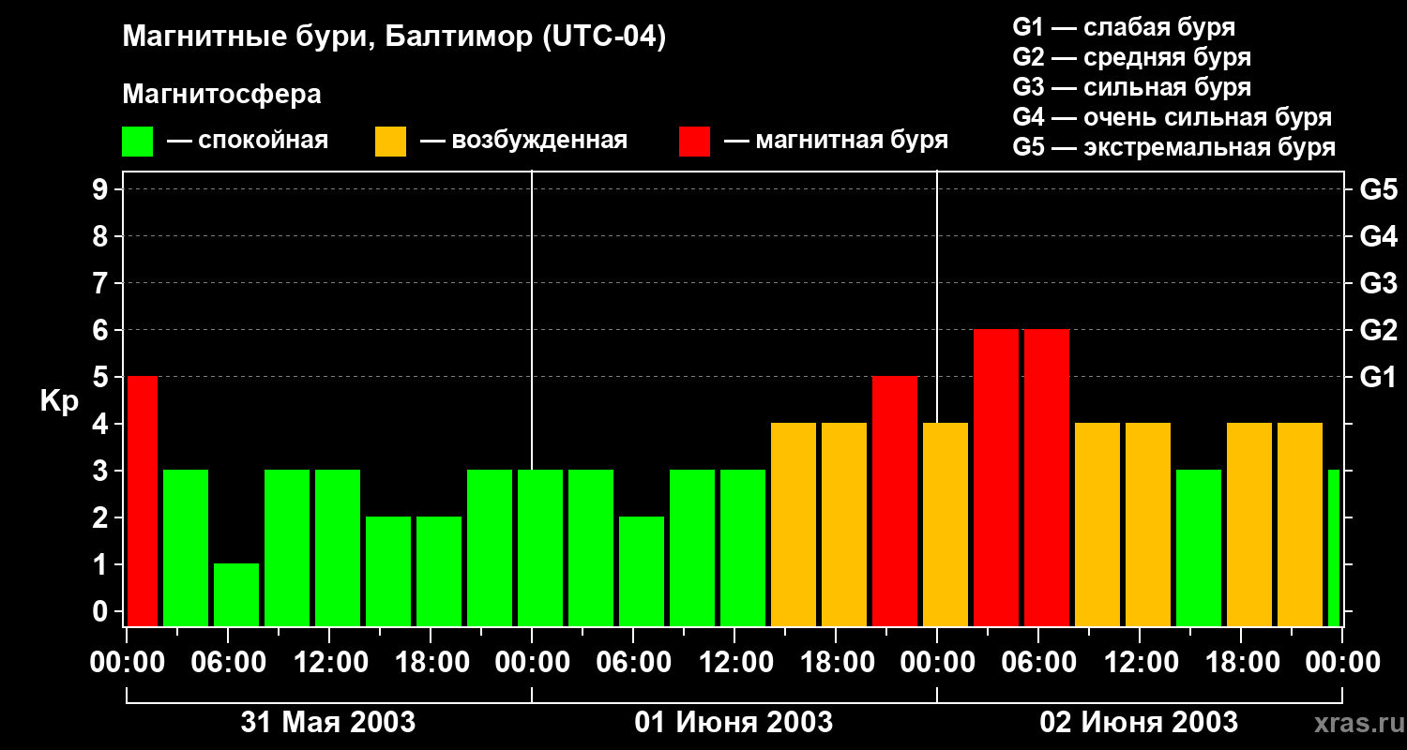Click the 'G1 — слабая буря' line
The width and height of the screenshot is (1407, 750).
(x=1124, y=26)
